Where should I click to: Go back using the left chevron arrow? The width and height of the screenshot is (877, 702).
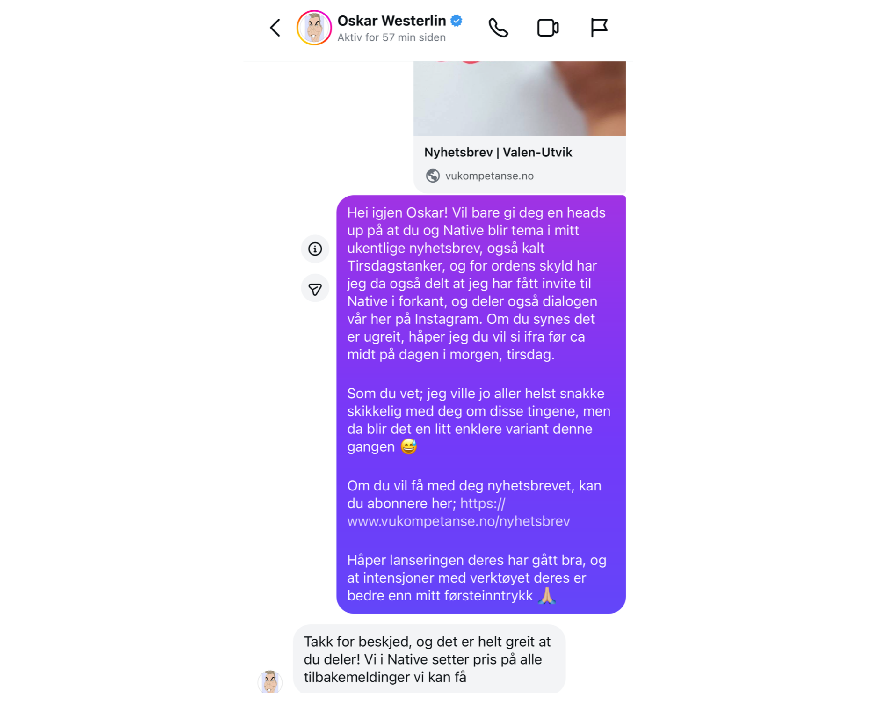[275, 28]
